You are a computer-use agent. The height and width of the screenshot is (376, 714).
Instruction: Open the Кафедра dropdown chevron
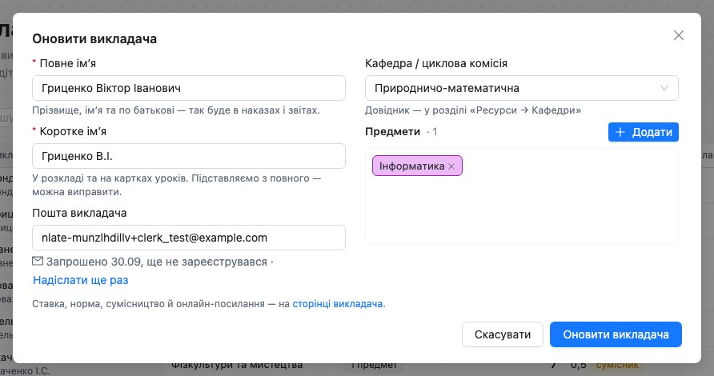point(664,88)
